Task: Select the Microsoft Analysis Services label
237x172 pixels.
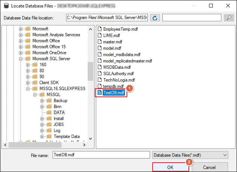Action: coord(56,35)
